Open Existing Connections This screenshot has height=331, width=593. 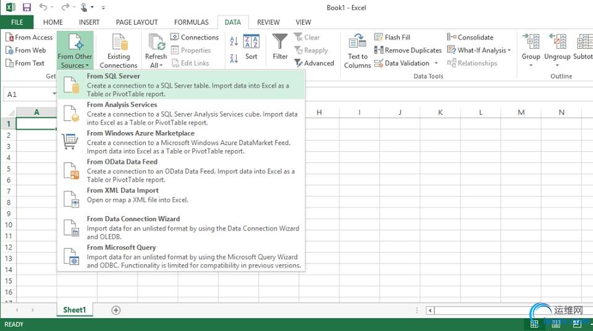point(119,51)
